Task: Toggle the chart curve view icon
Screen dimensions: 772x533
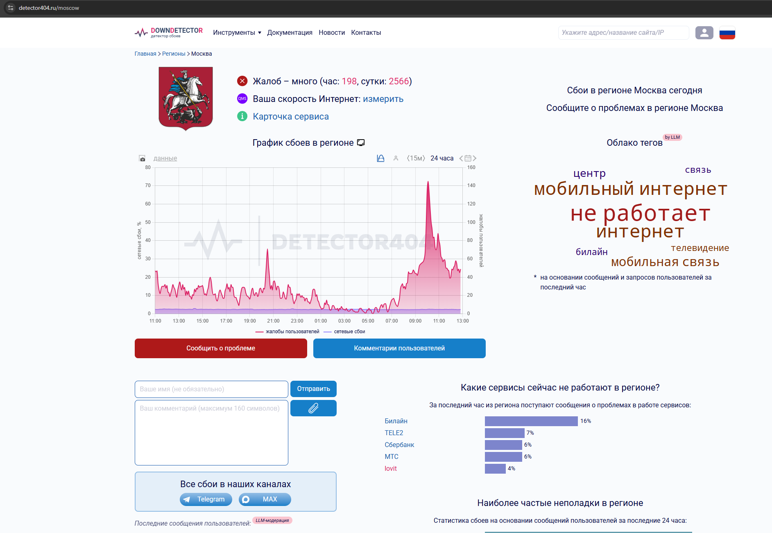Action: pyautogui.click(x=380, y=158)
